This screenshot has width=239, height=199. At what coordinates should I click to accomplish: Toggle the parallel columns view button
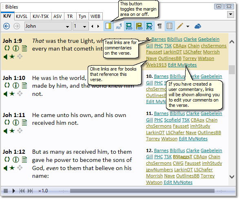(169, 26)
